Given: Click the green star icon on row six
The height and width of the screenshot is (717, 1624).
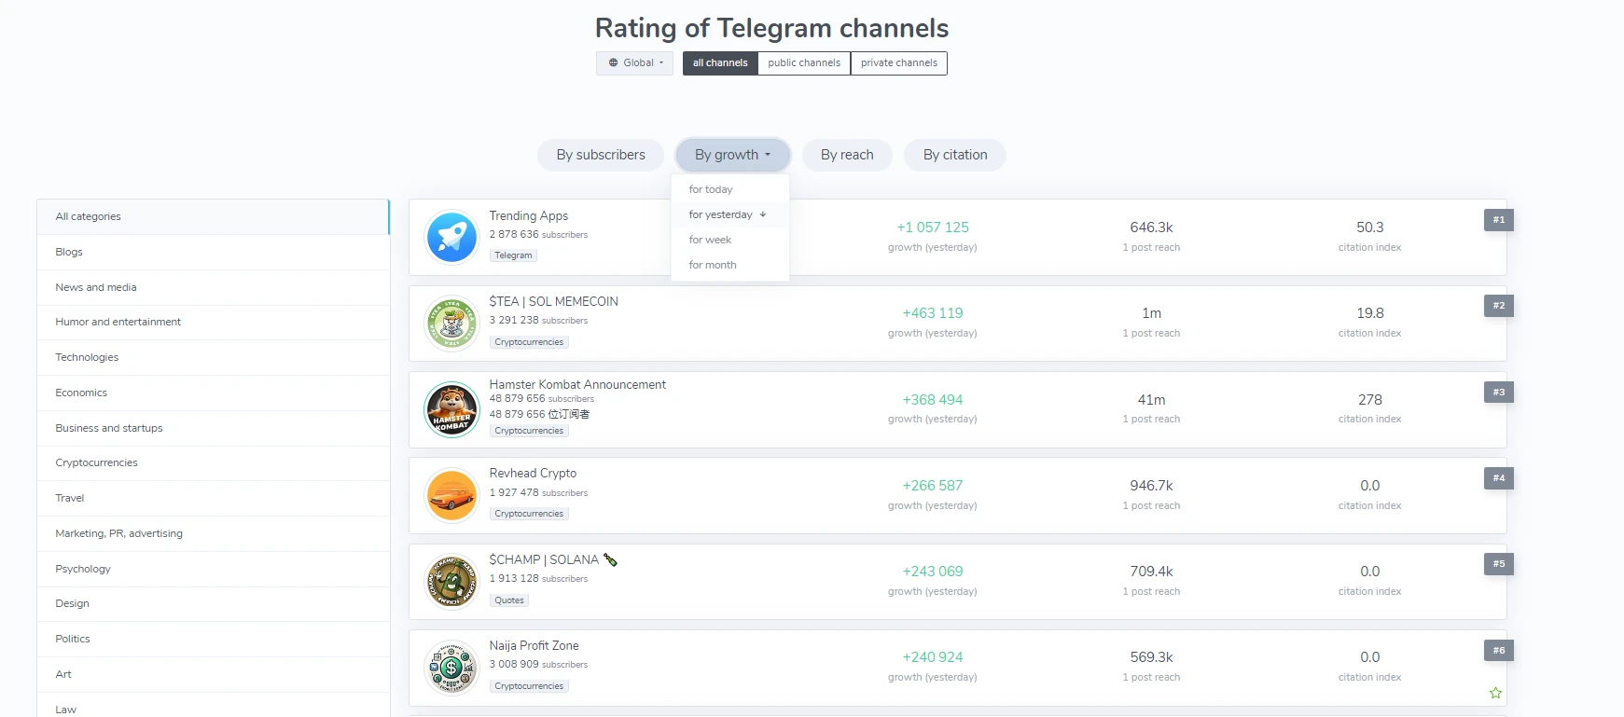Looking at the screenshot, I should click(1495, 693).
